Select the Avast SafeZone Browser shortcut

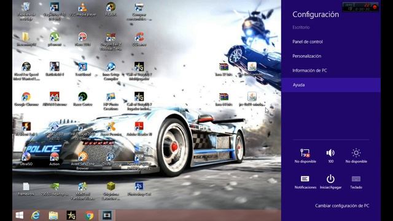(82, 161)
